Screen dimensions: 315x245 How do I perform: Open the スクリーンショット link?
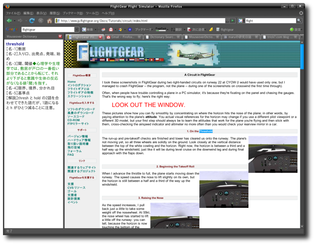(x=79, y=96)
